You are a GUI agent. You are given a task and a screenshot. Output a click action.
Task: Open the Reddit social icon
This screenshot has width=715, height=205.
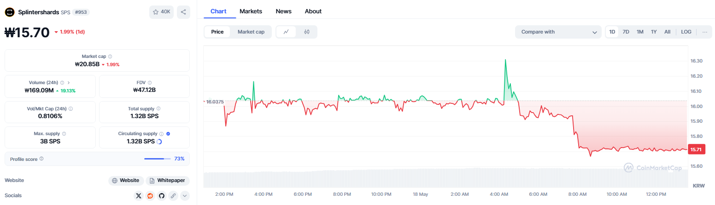pyautogui.click(x=150, y=196)
